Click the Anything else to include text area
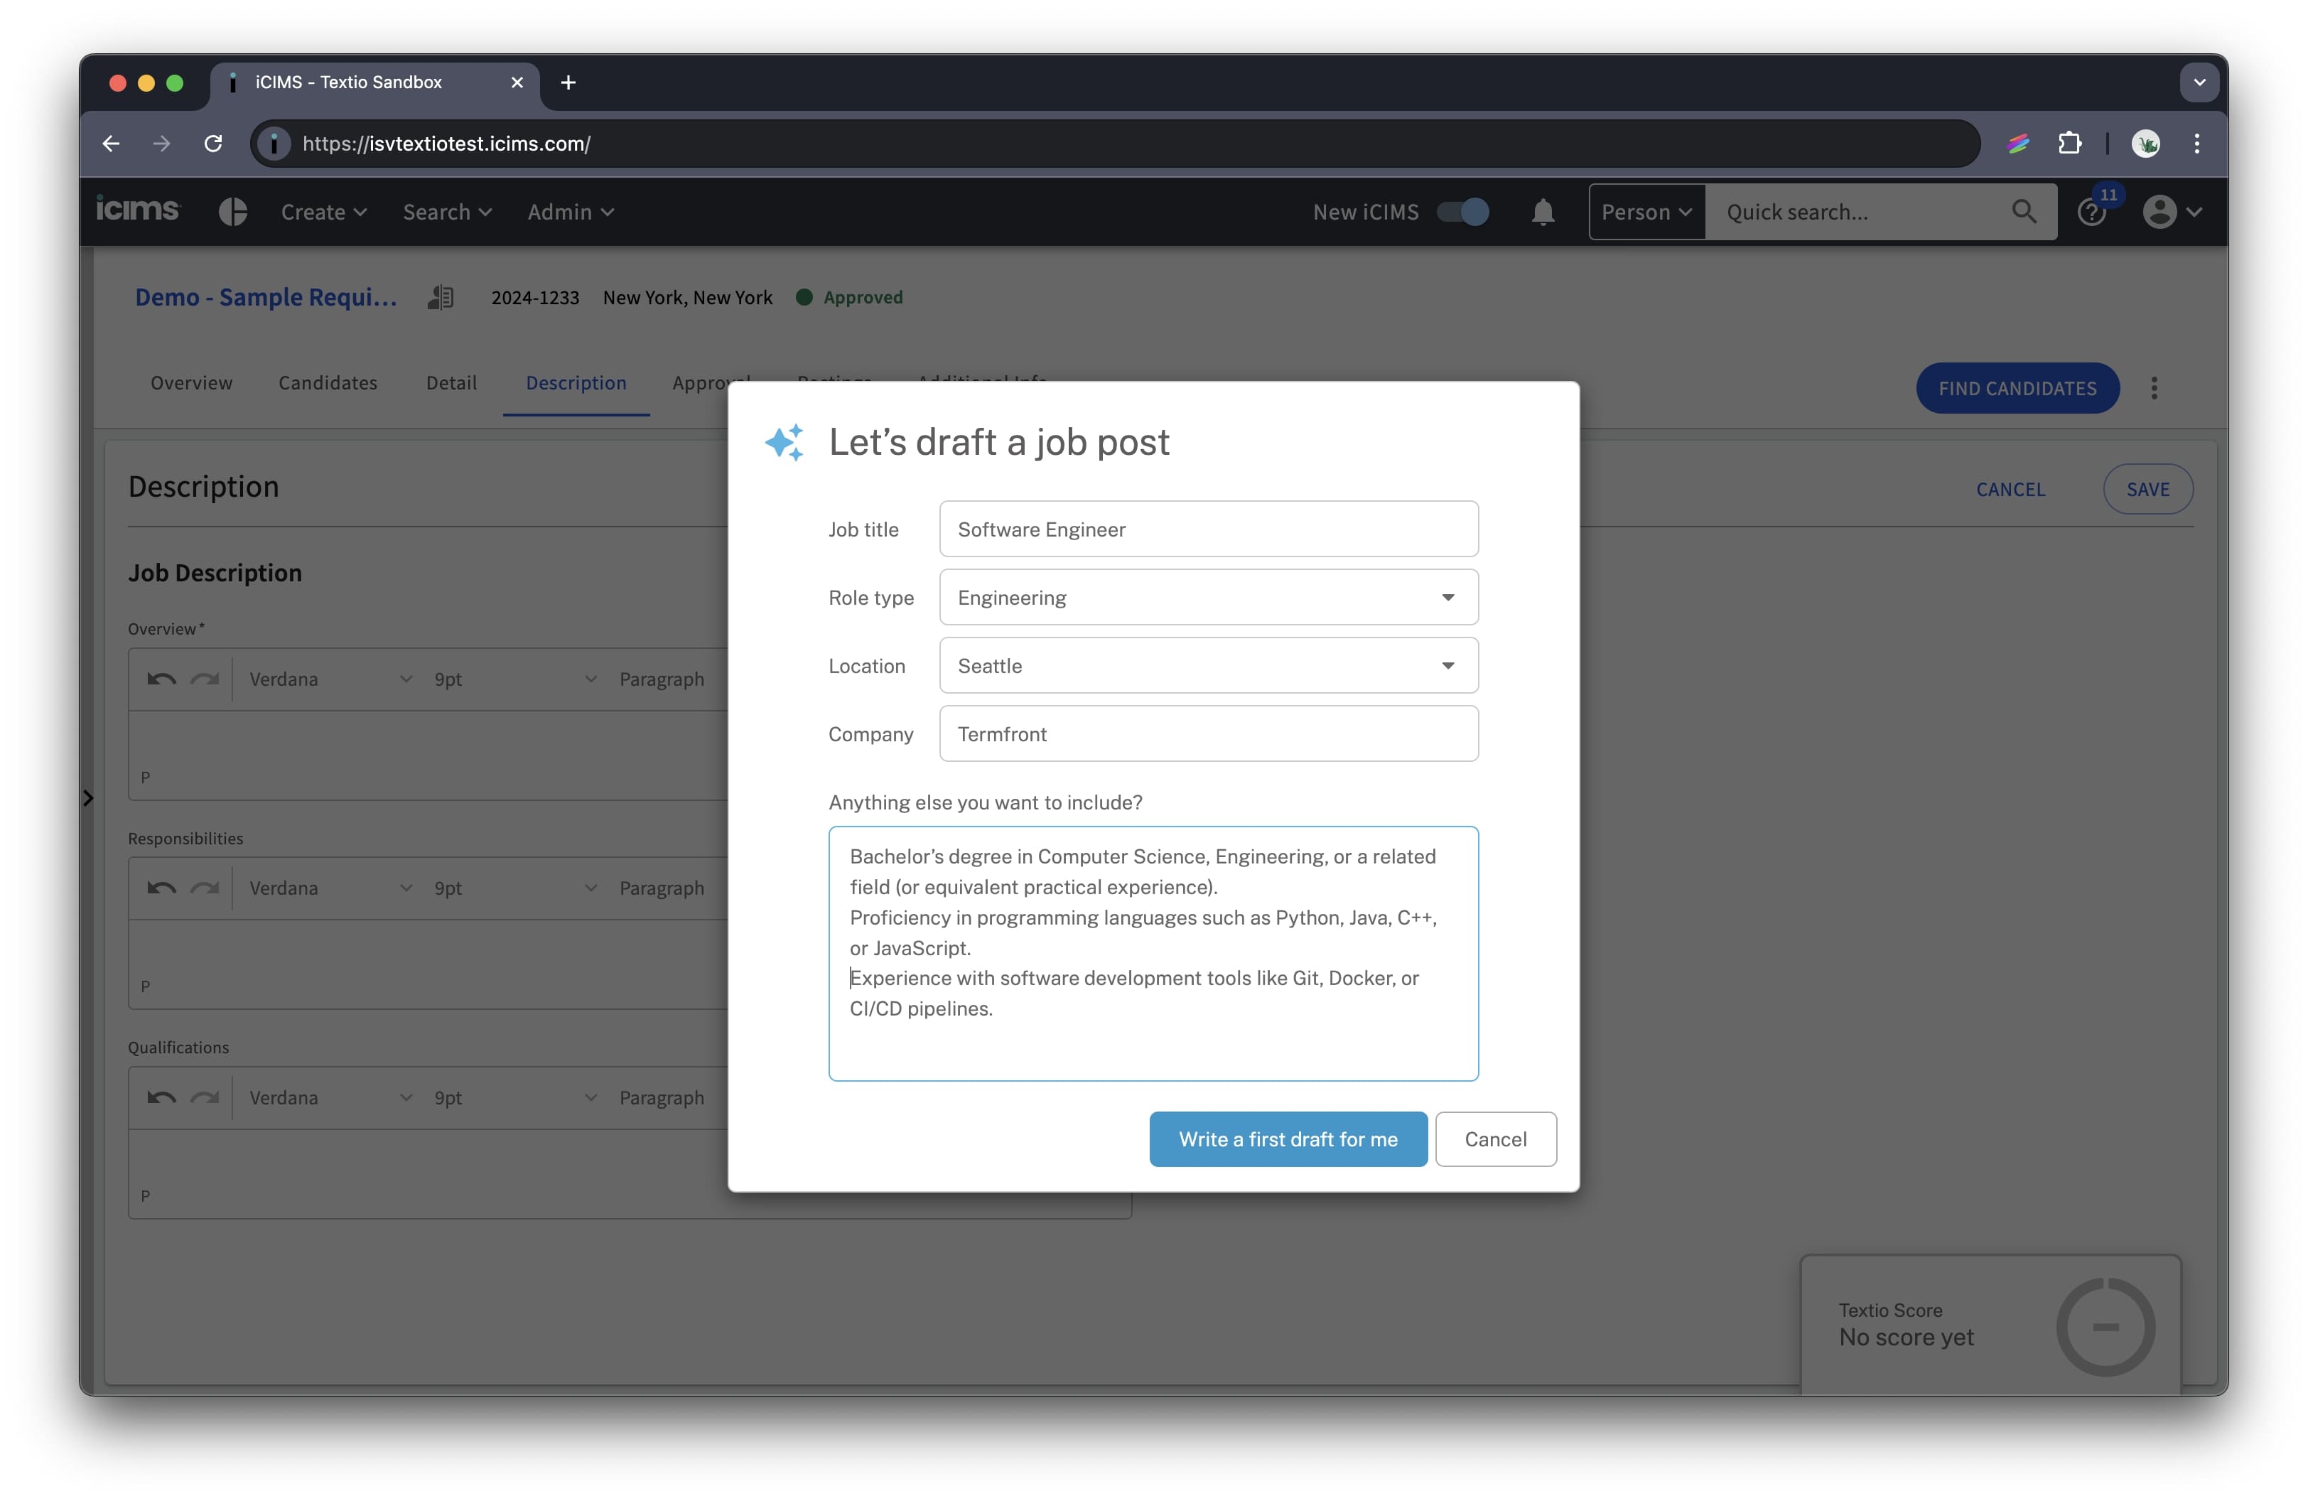The height and width of the screenshot is (1501, 2308). click(x=1153, y=953)
